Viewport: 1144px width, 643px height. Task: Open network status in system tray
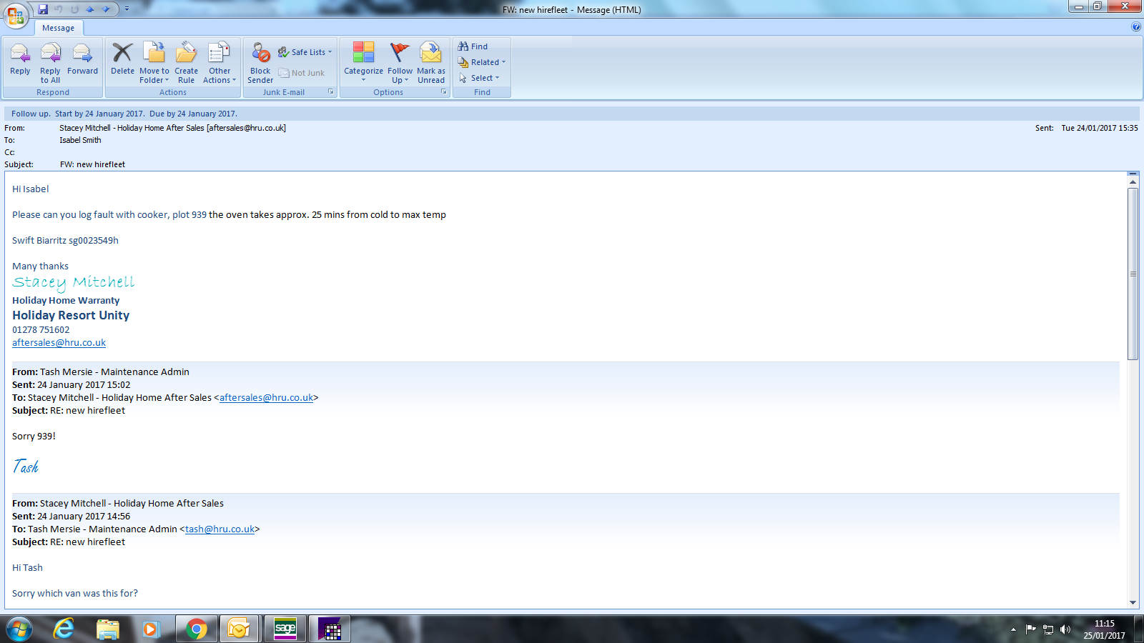(x=1048, y=629)
